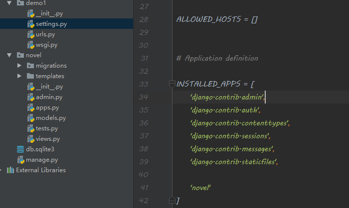Viewport: 349px width, 208px height.
Task: Expand the migrations folder arrow
Action: pyautogui.click(x=19, y=66)
